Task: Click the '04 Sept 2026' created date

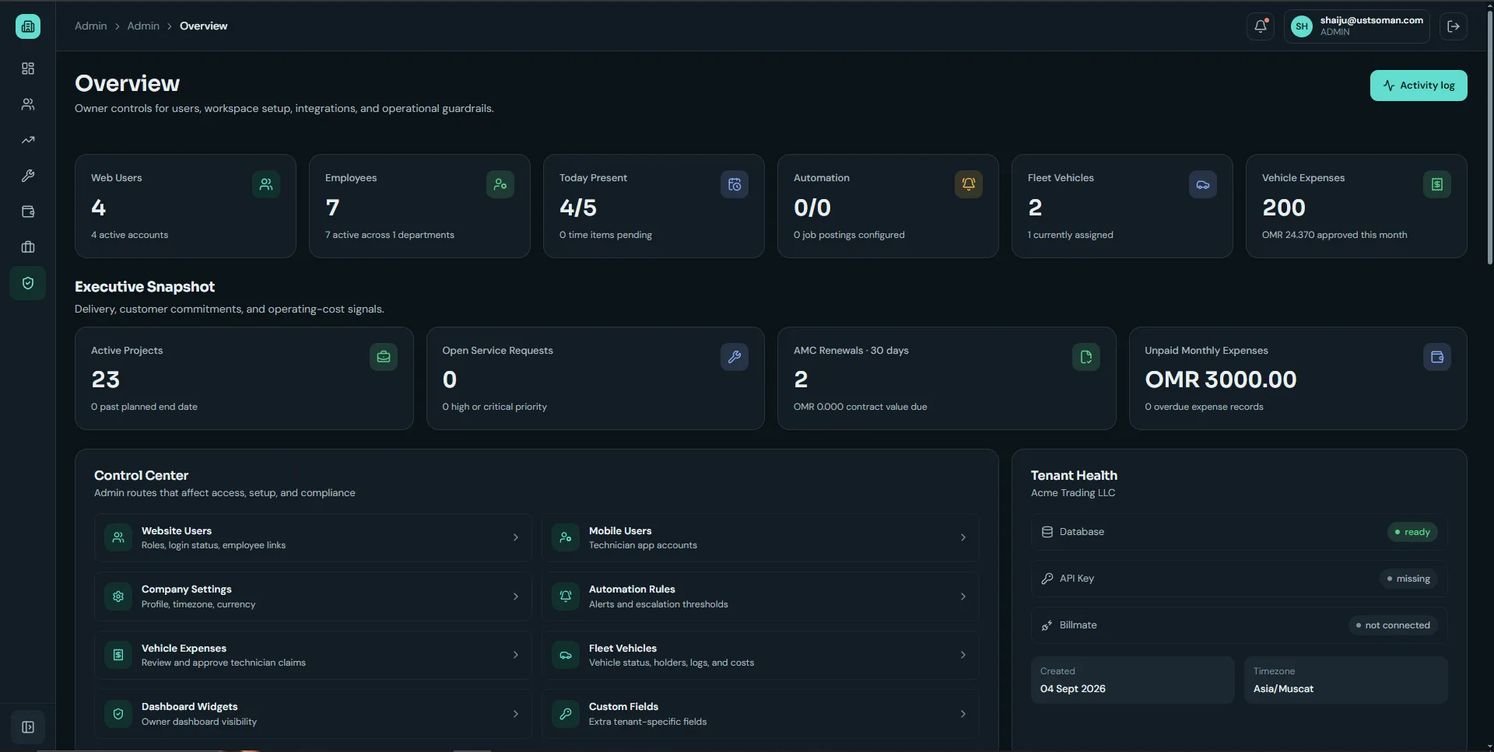Action: [x=1073, y=689]
